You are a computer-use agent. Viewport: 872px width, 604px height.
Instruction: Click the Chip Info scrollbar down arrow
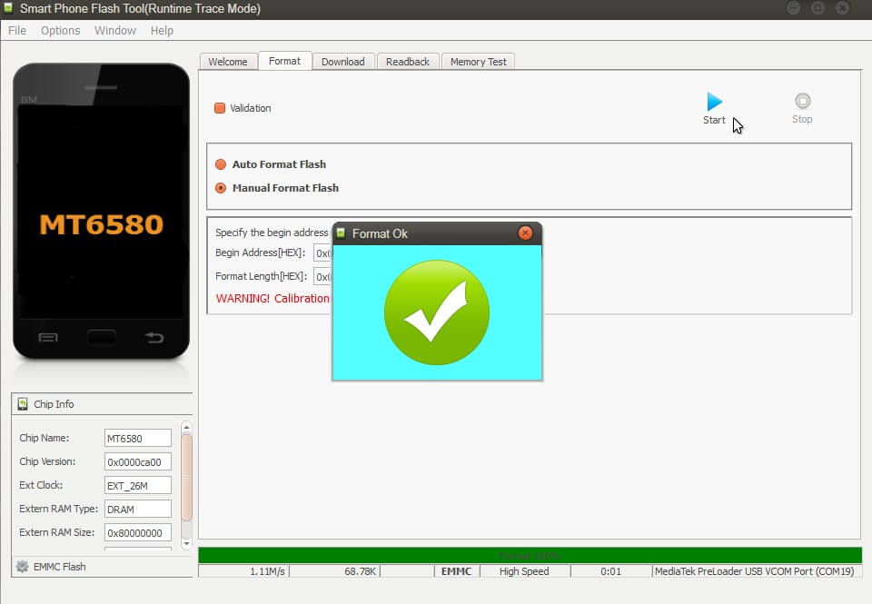pyautogui.click(x=187, y=543)
